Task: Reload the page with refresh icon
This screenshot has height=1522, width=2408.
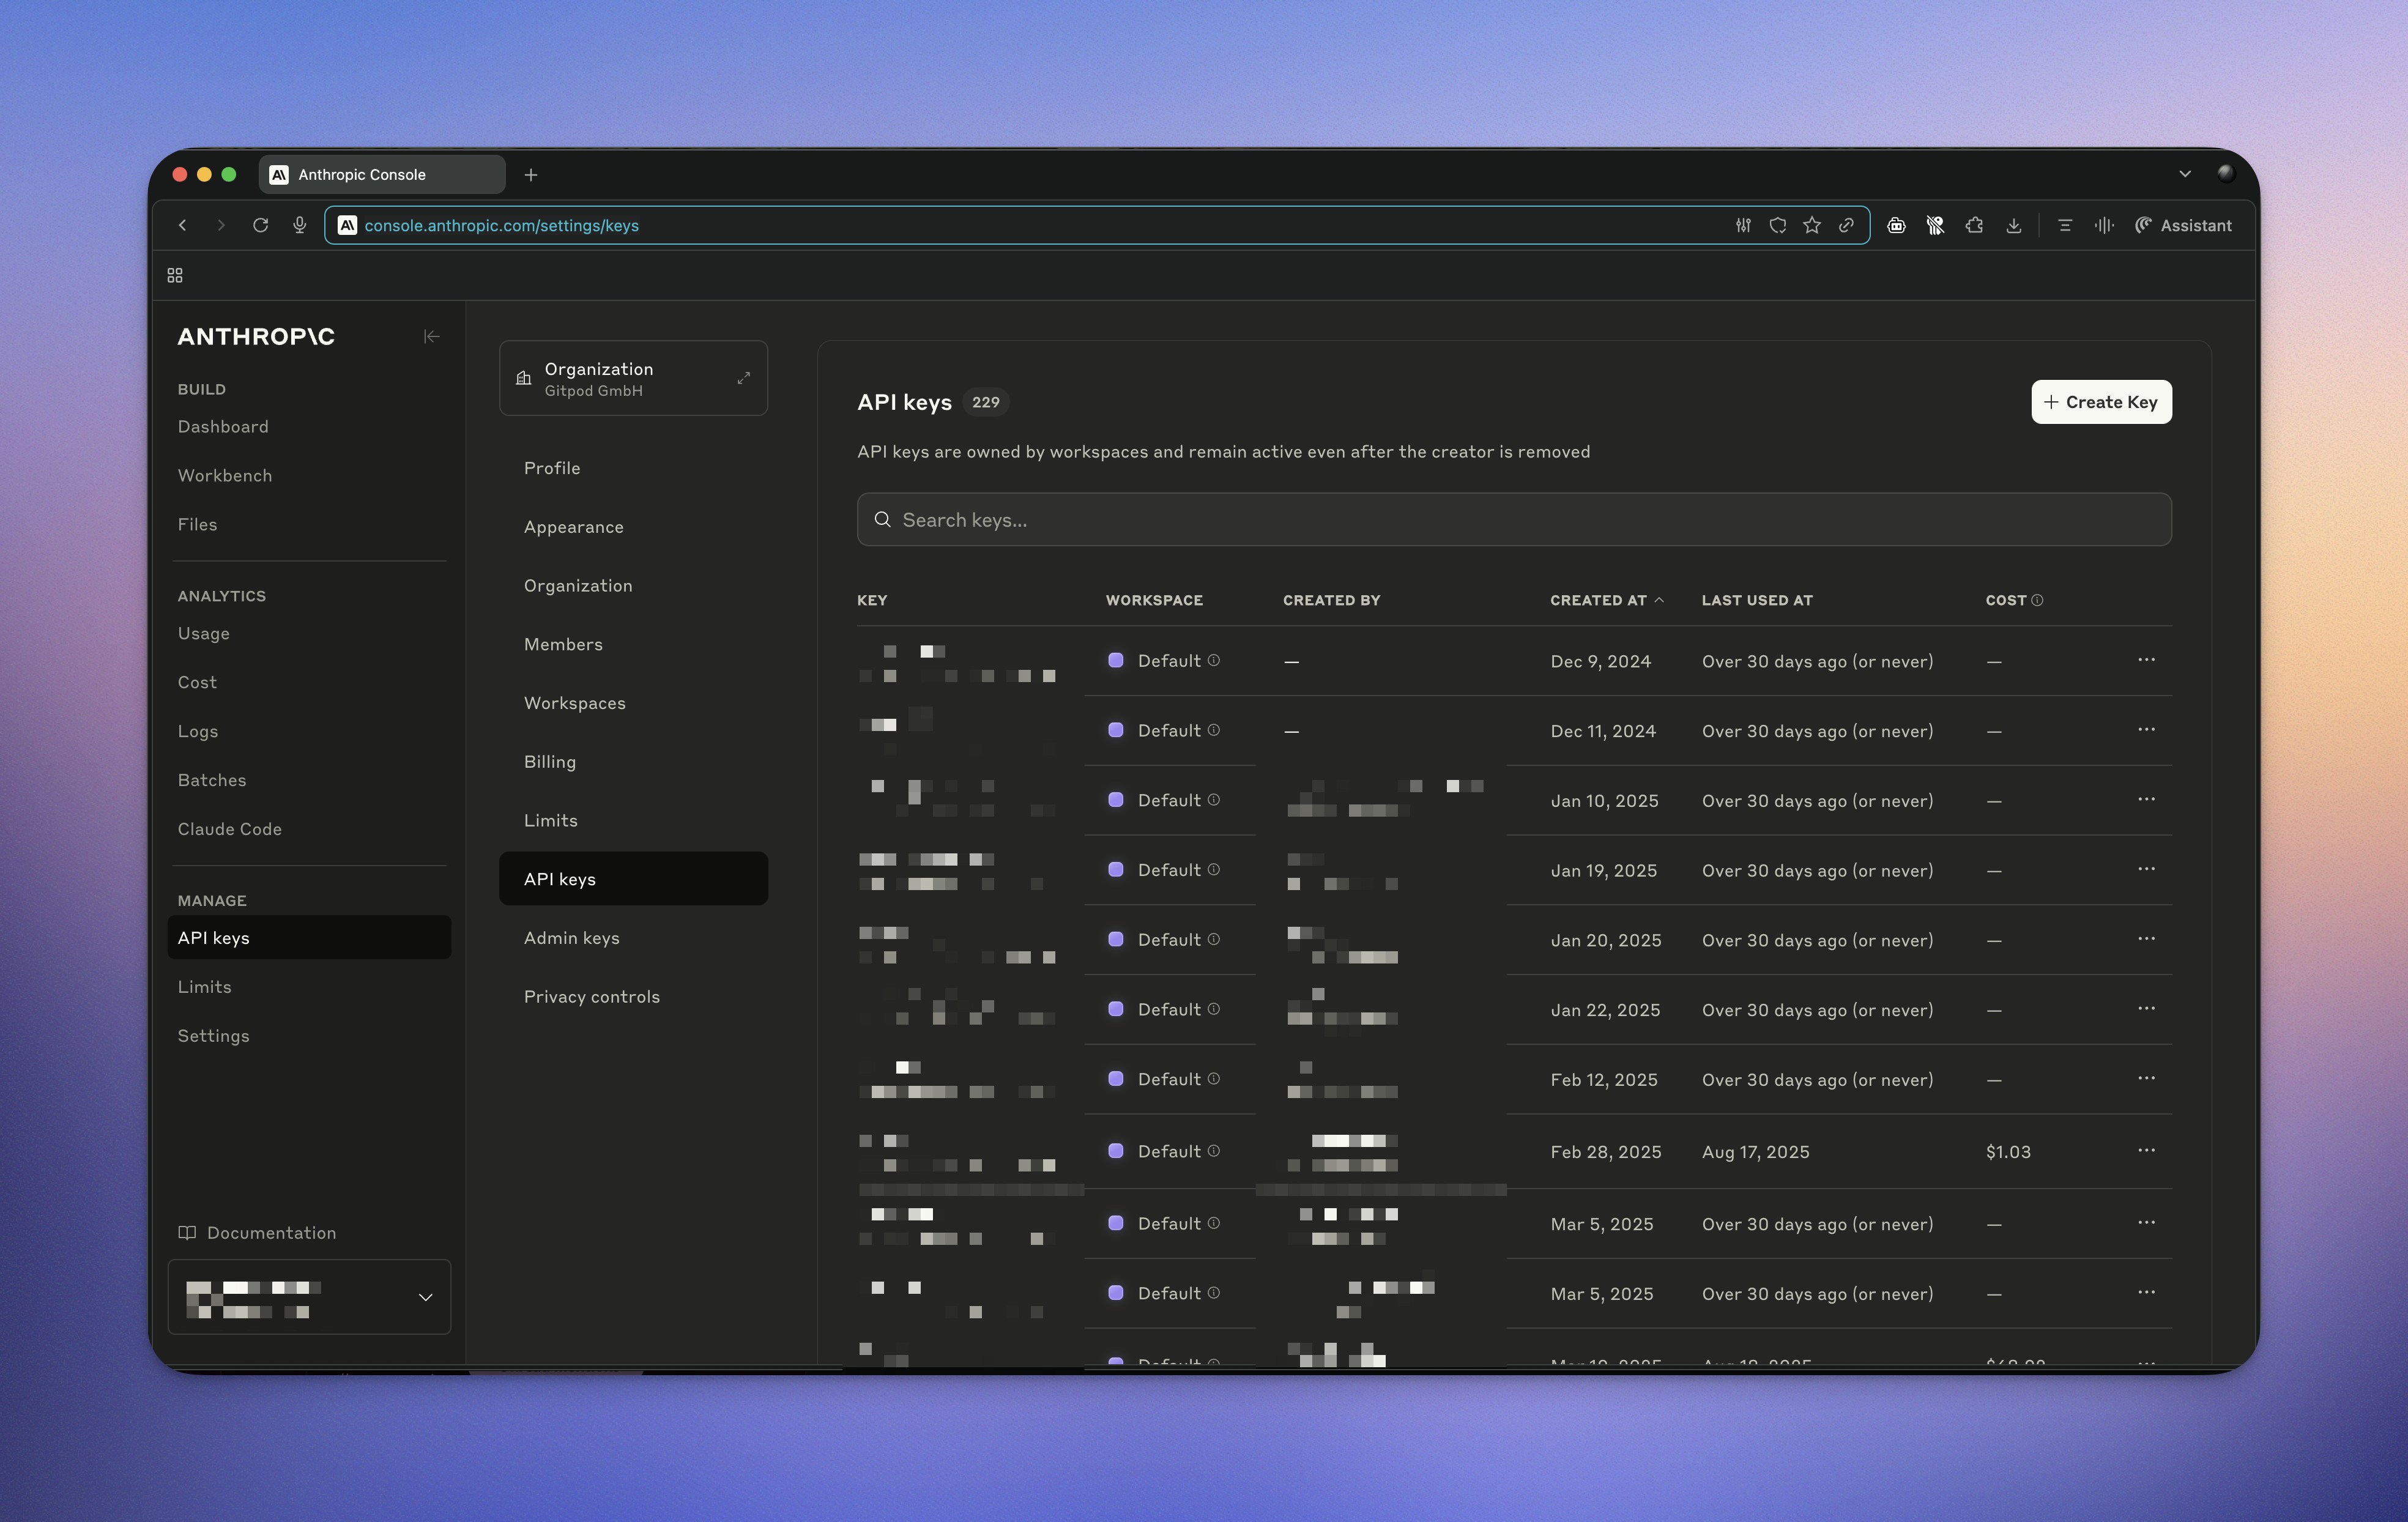Action: pos(260,225)
